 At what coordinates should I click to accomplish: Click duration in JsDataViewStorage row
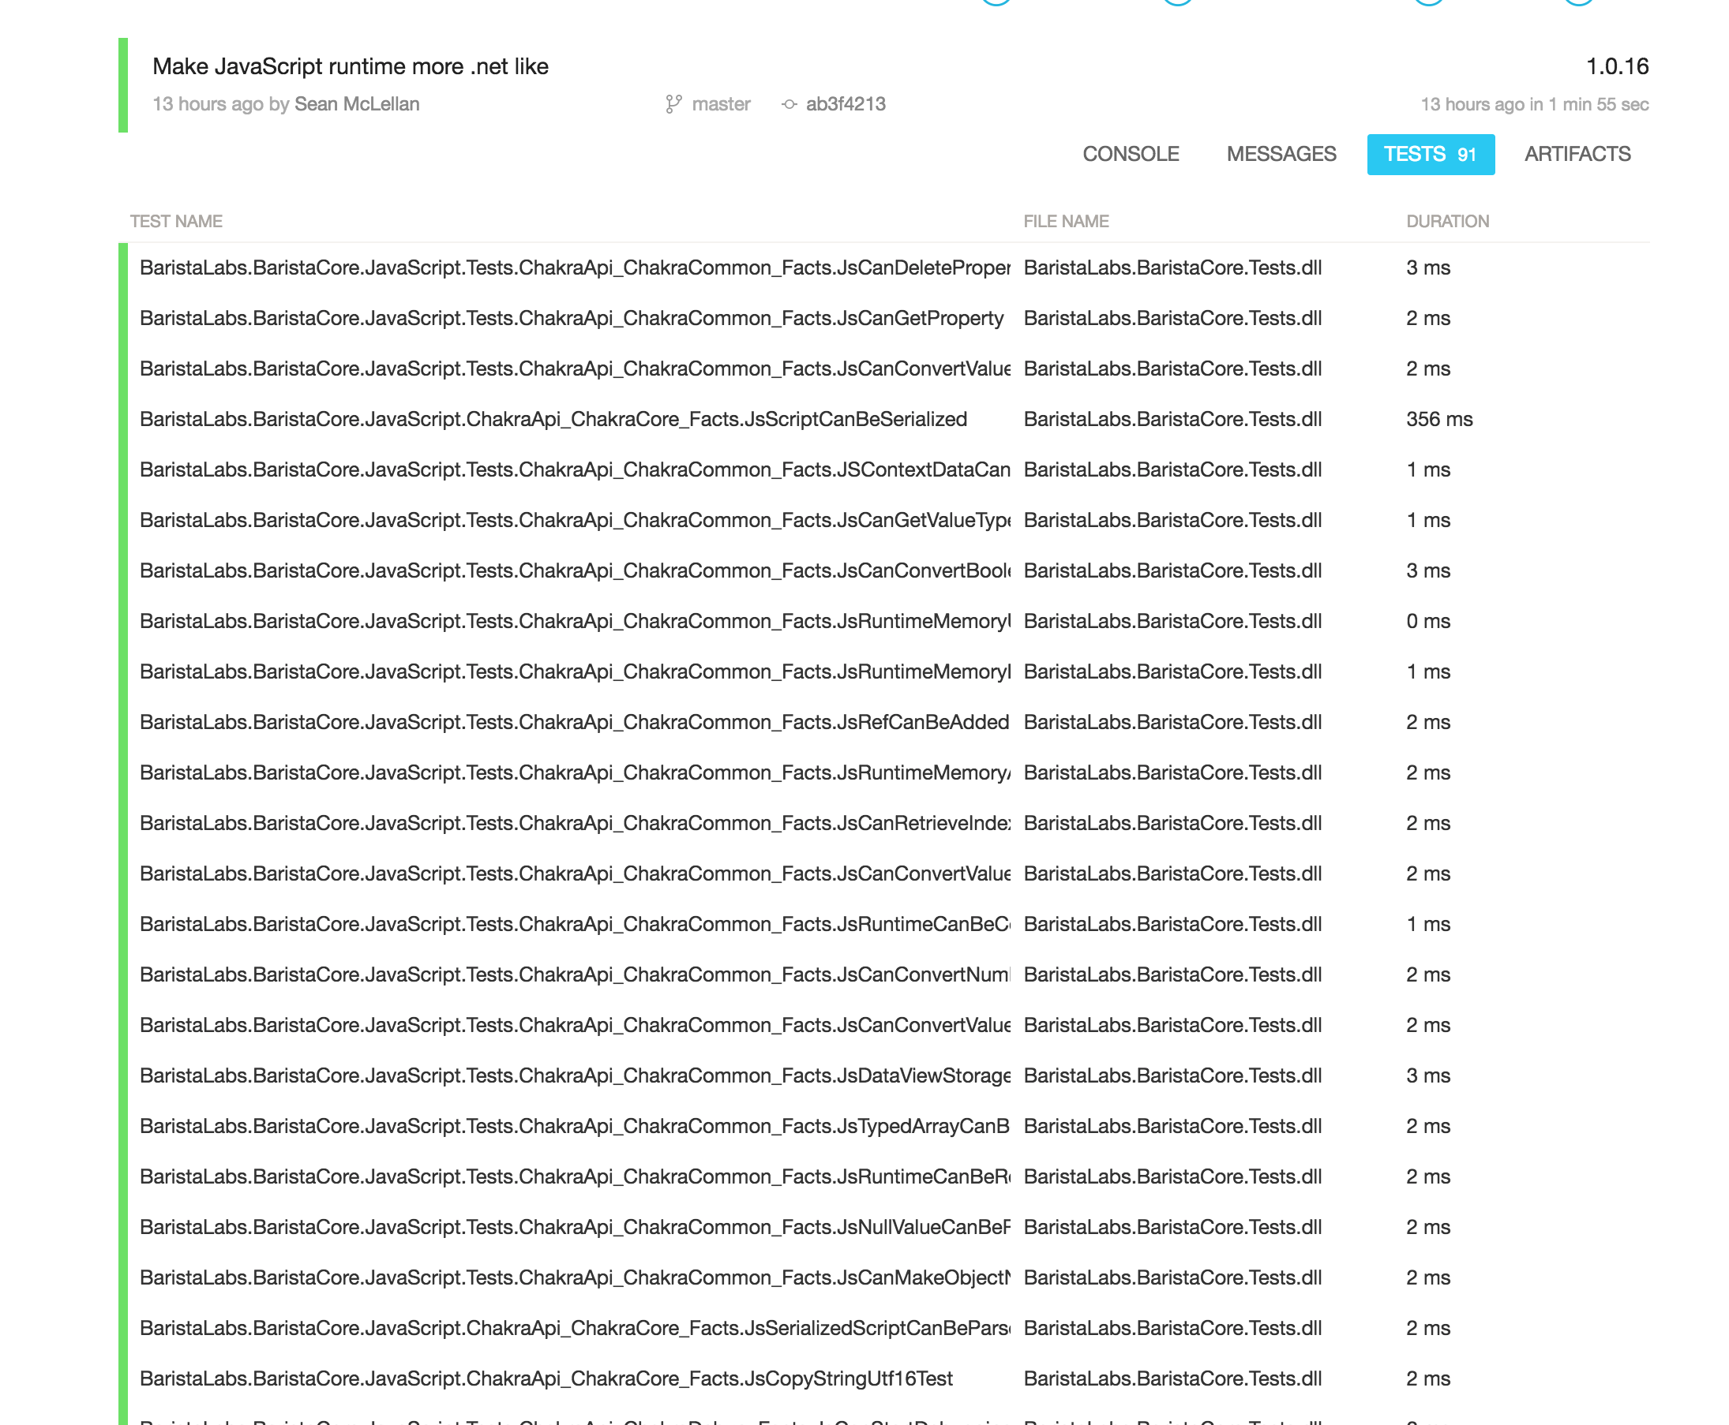tap(1427, 1075)
